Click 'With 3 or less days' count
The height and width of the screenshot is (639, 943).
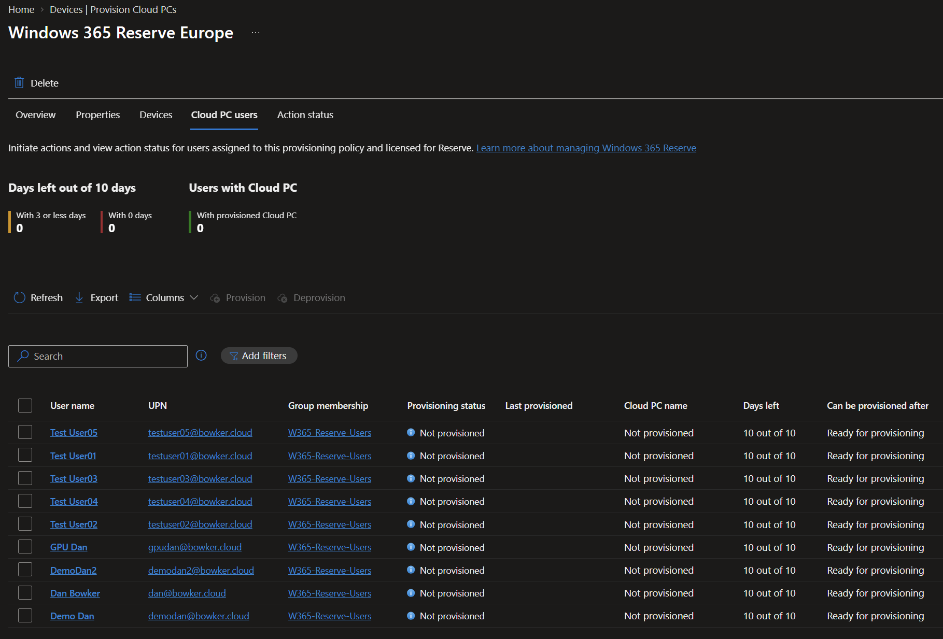coord(20,228)
